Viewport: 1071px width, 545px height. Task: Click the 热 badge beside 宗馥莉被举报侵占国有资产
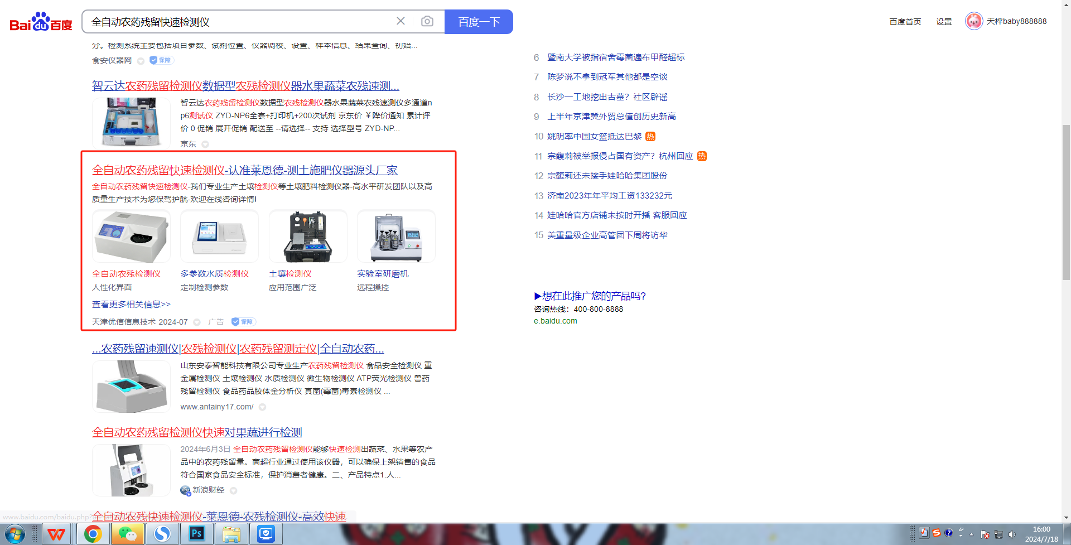(702, 156)
